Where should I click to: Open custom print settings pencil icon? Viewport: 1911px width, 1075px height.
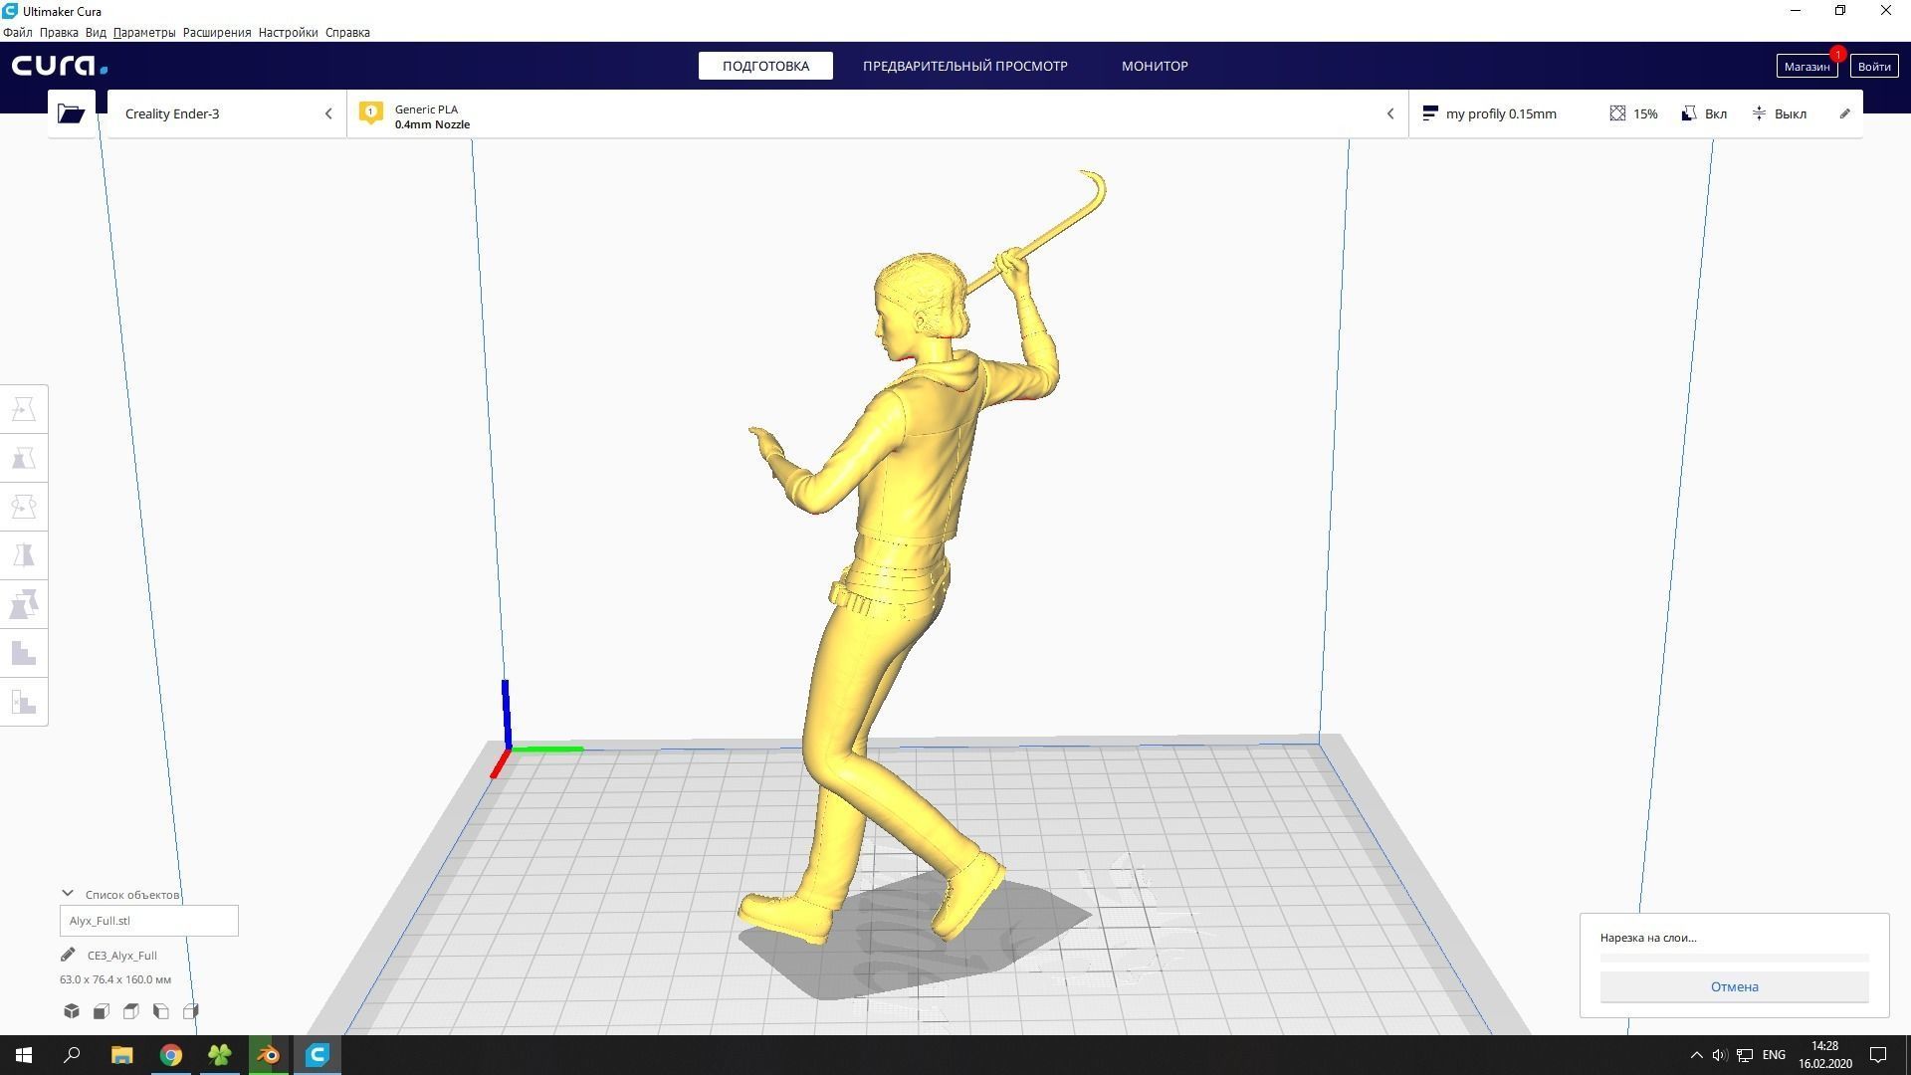pos(1844,113)
